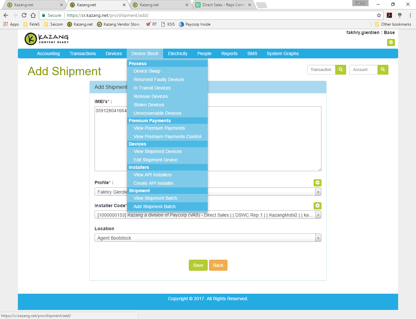Image resolution: width=416 pixels, height=319 pixels.
Task: Open the Apps shortcut in bookmarks bar
Action: [x=11, y=24]
